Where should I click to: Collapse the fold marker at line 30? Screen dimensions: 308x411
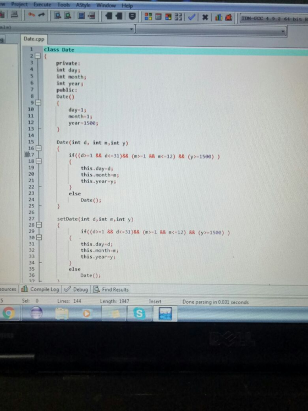point(38,238)
